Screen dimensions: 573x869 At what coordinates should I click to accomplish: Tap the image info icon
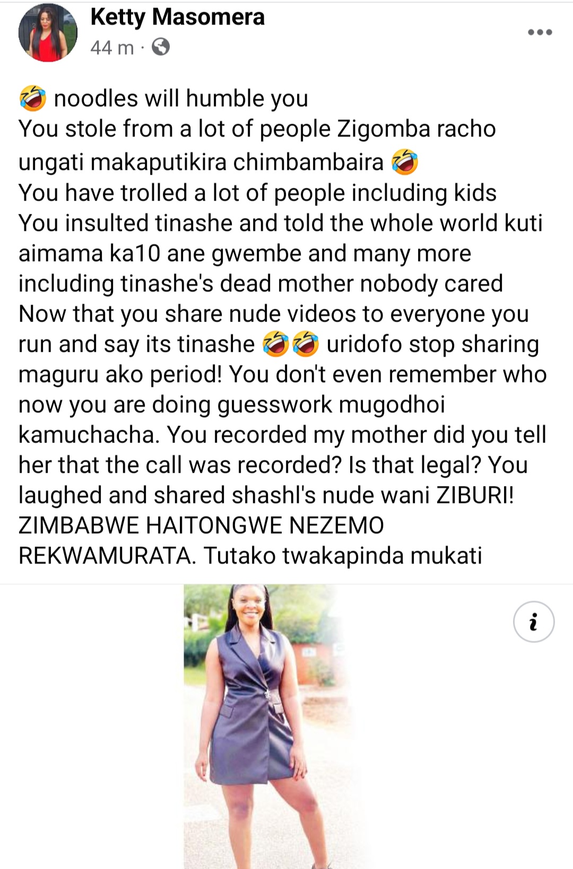click(534, 622)
